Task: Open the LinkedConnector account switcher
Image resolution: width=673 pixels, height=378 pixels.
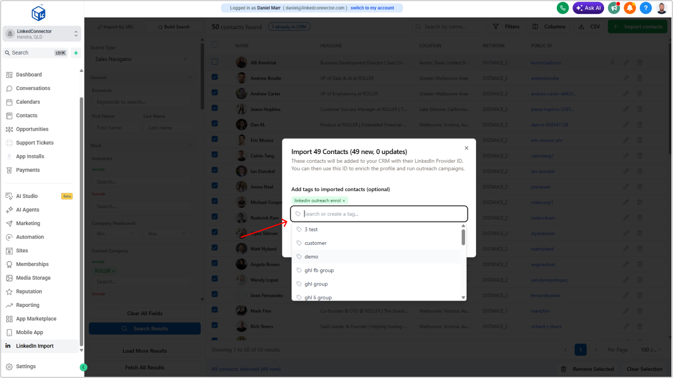Action: click(x=42, y=34)
